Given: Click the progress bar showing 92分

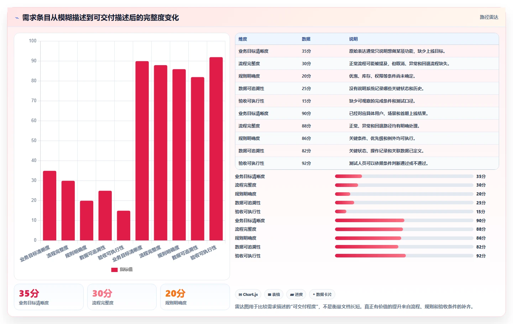Looking at the screenshot, I should point(404,256).
